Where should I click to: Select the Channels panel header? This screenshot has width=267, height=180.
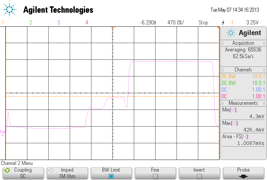pos(243,70)
